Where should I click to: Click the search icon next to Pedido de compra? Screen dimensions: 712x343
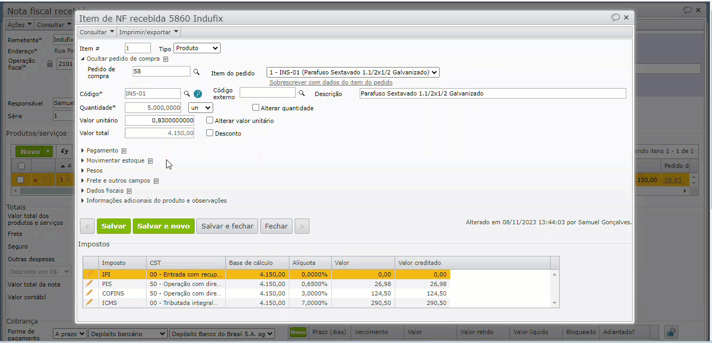[196, 72]
